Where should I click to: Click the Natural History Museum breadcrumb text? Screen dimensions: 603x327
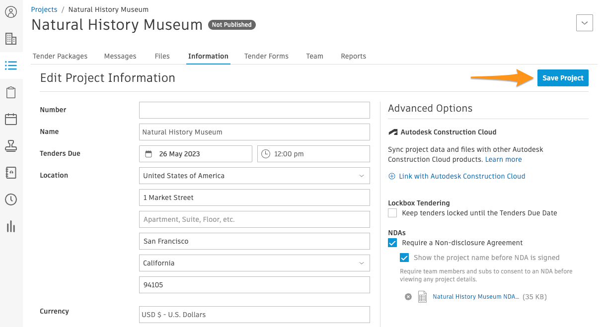click(x=108, y=9)
